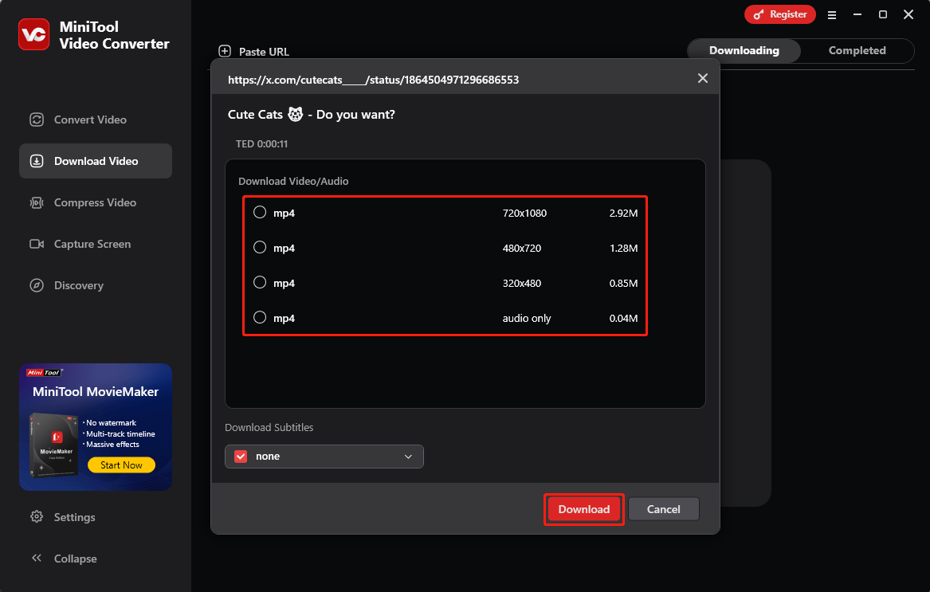The image size is (930, 592).
Task: Click the Settings gear icon
Action: click(37, 516)
